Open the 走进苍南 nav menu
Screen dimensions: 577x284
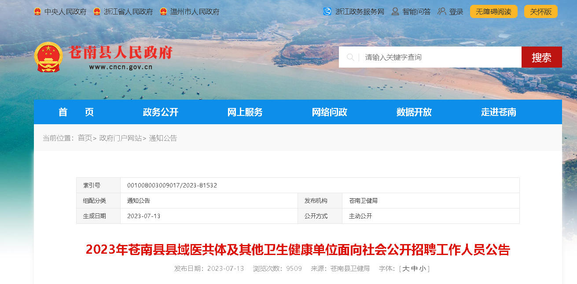[499, 112]
